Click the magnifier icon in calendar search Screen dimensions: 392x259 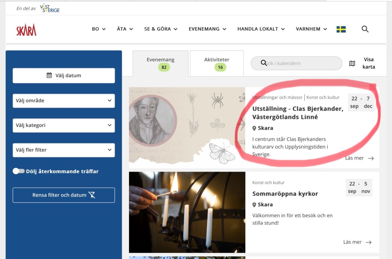264,63
